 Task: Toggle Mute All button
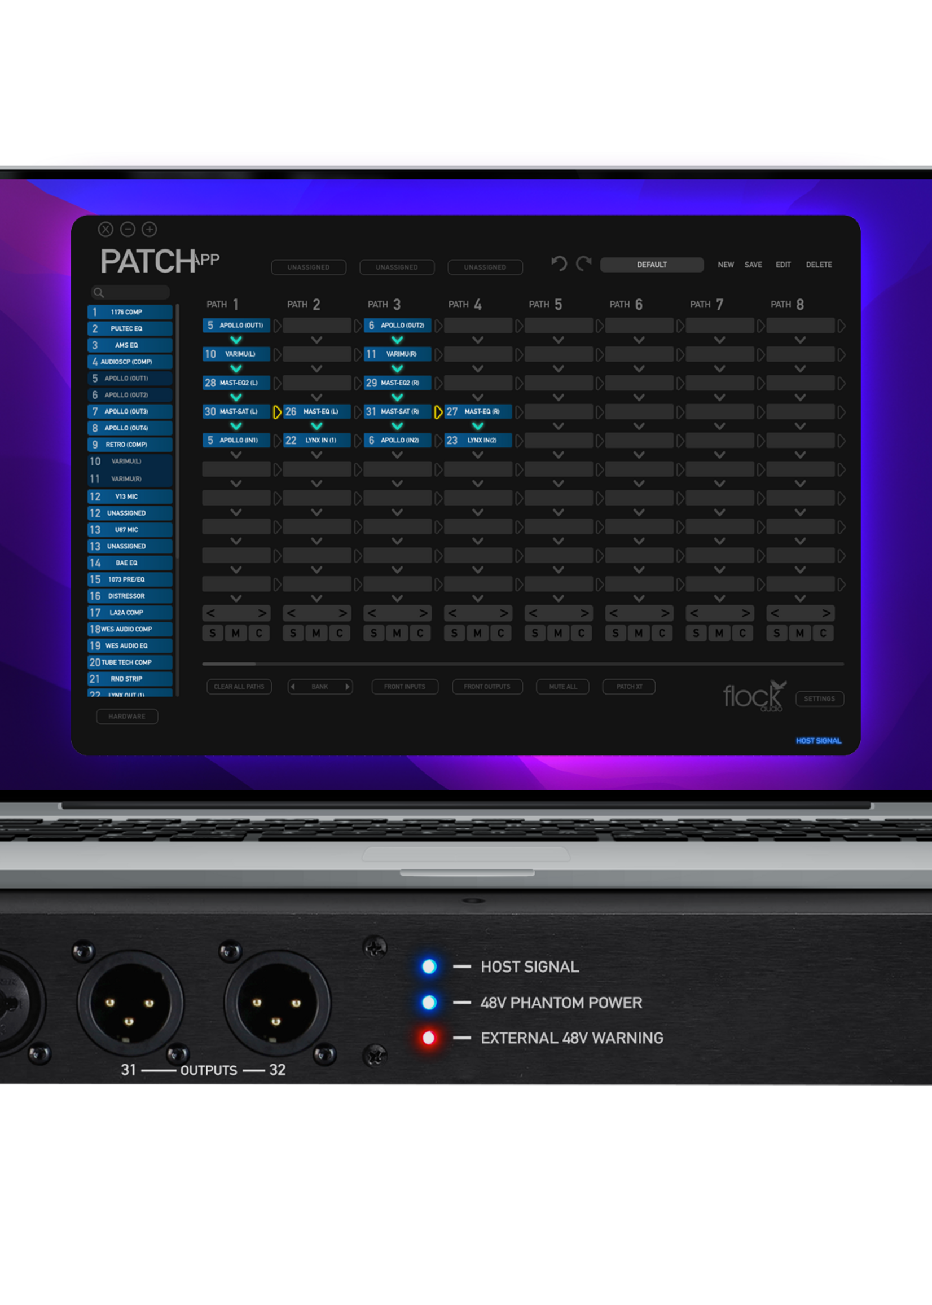click(x=562, y=687)
